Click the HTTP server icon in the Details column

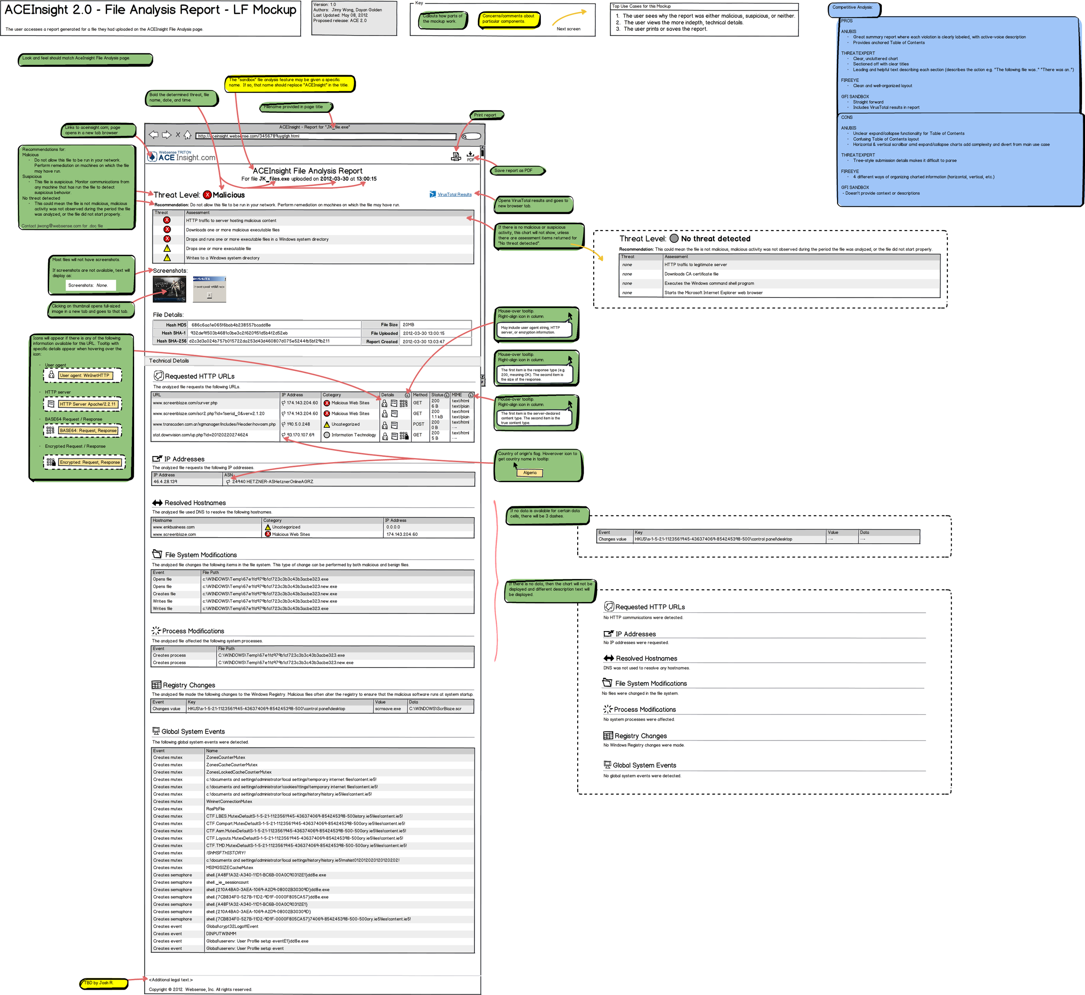[394, 403]
